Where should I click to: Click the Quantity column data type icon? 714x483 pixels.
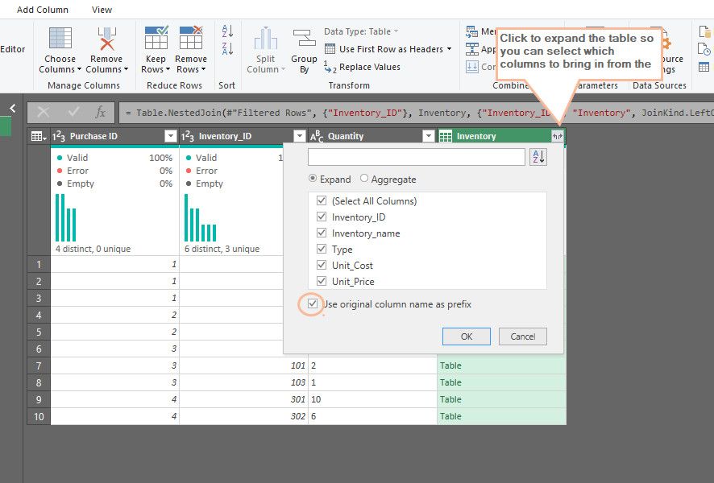click(x=317, y=136)
